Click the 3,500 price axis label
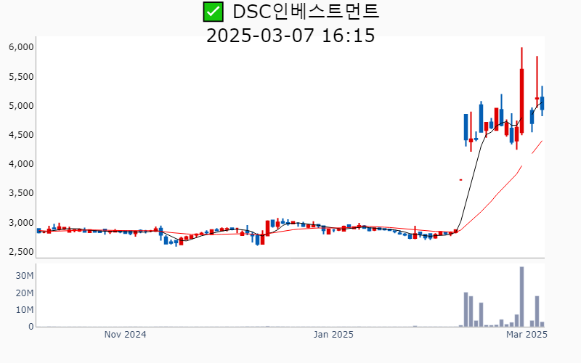The image size is (581, 363). point(21,193)
